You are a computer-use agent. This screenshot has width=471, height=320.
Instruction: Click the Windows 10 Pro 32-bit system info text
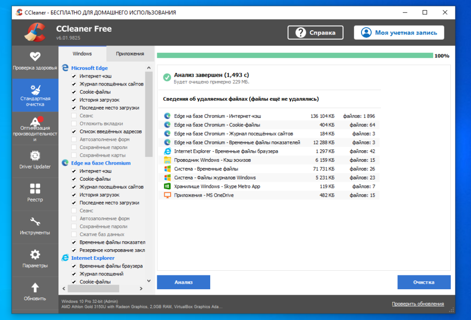tap(90, 302)
